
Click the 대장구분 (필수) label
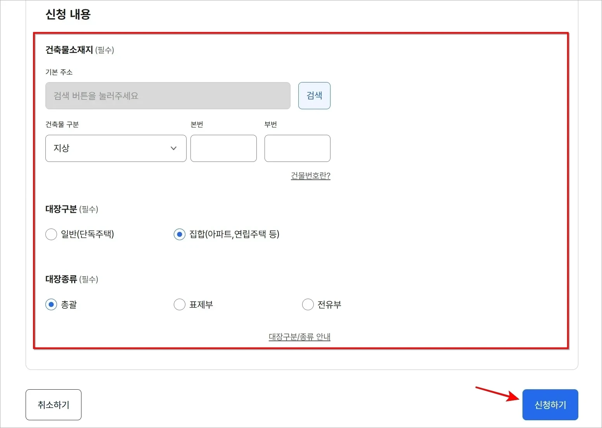pos(71,209)
